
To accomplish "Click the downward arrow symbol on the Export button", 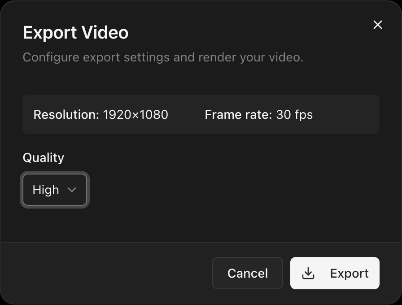I will 309,273.
